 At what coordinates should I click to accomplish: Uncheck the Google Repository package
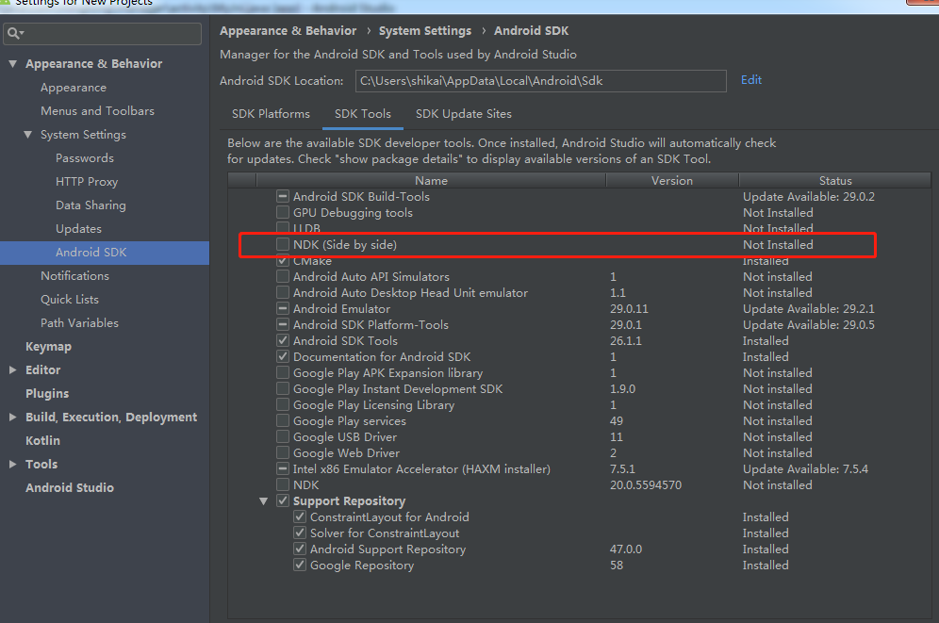[302, 565]
